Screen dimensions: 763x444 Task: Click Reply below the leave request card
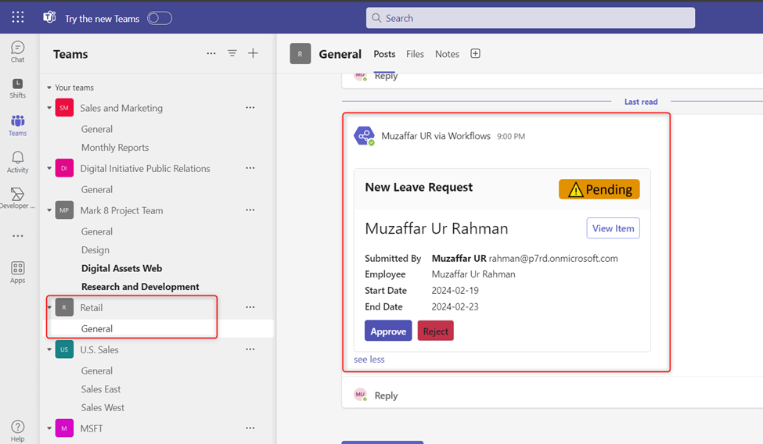click(x=386, y=396)
